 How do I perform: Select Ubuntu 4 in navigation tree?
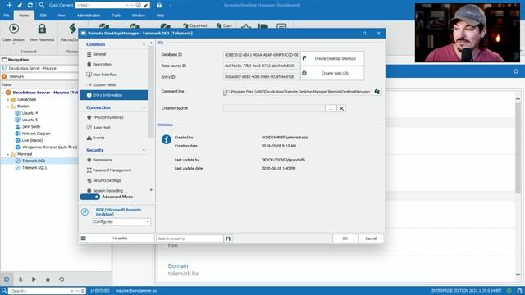(x=30, y=113)
